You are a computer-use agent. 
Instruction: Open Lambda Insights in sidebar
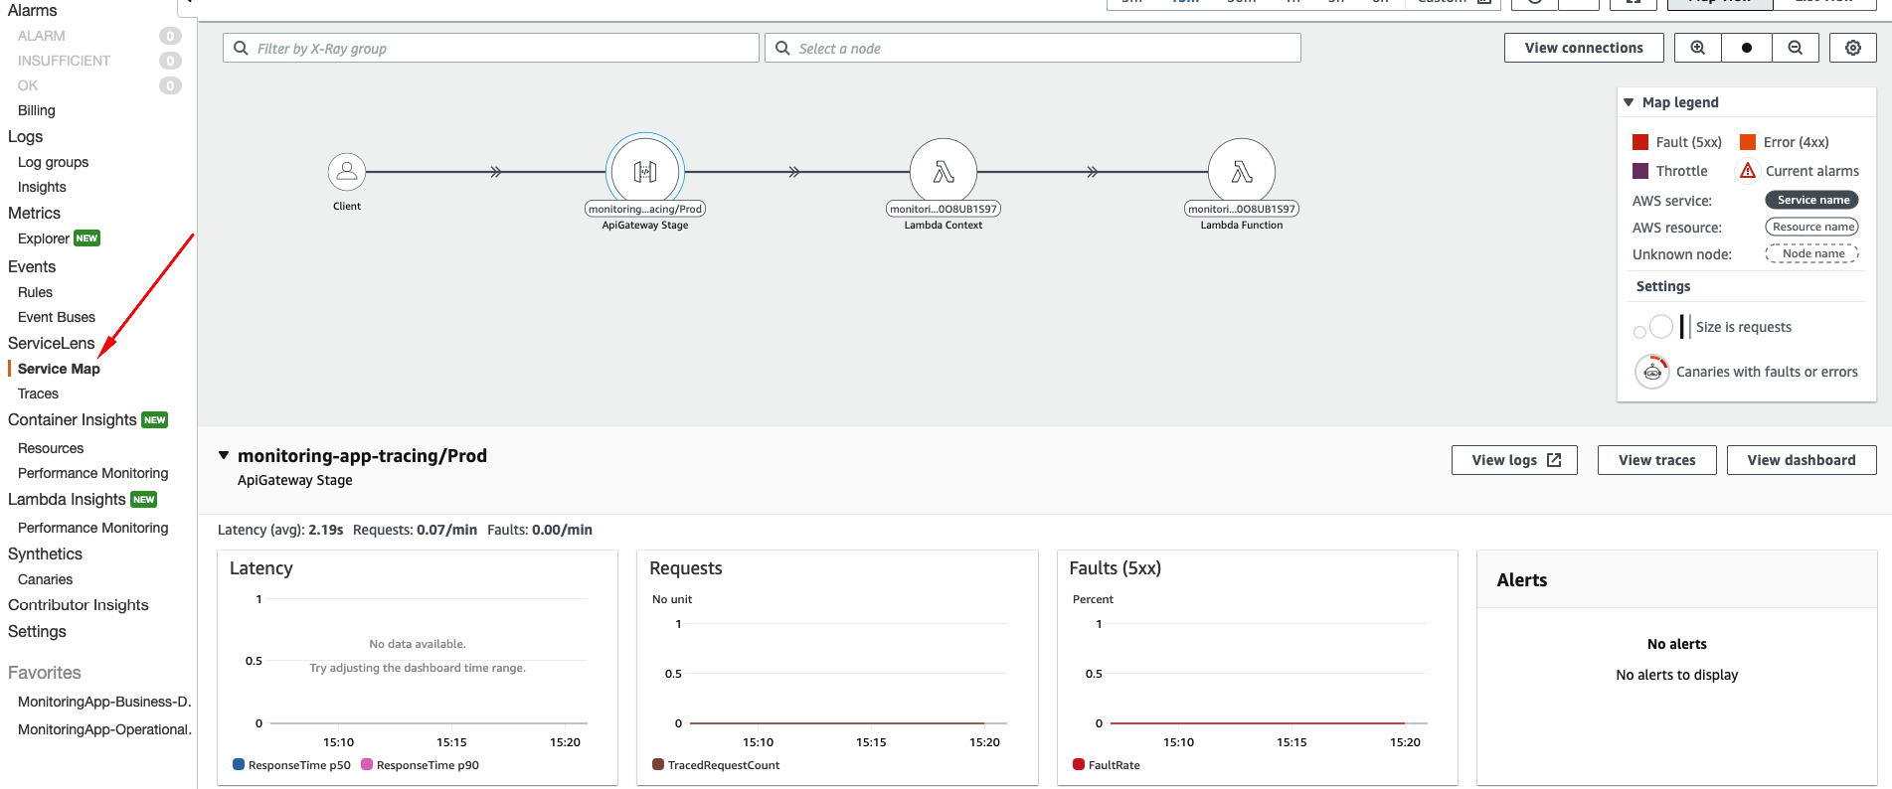coord(67,499)
